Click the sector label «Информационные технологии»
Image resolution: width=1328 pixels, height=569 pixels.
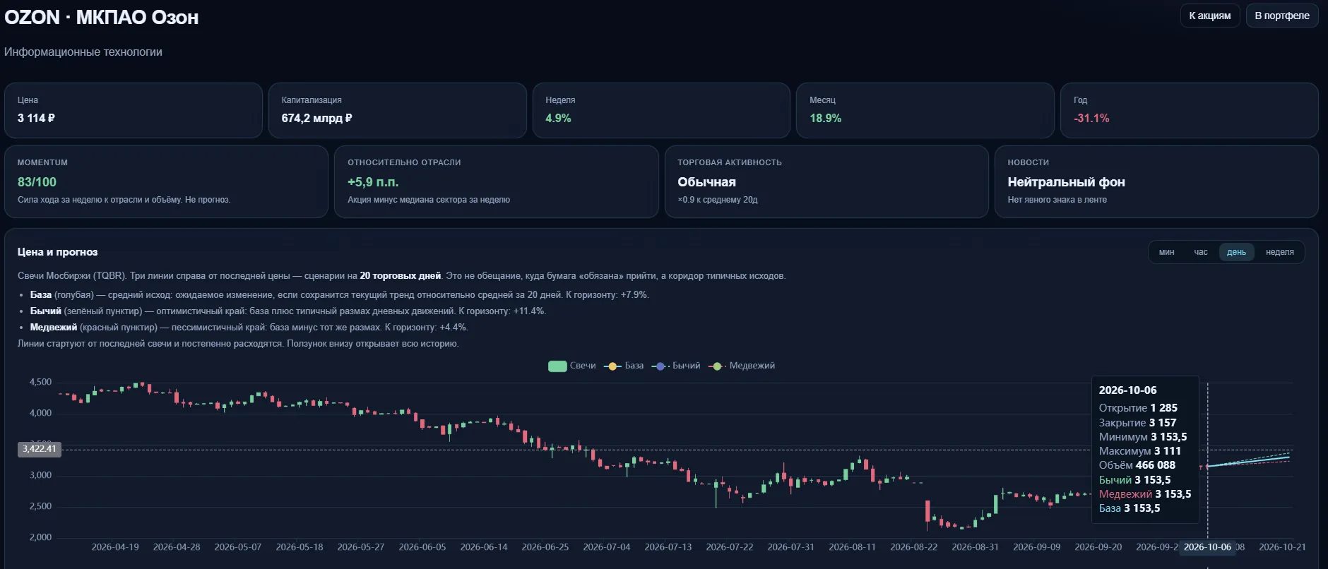(83, 52)
